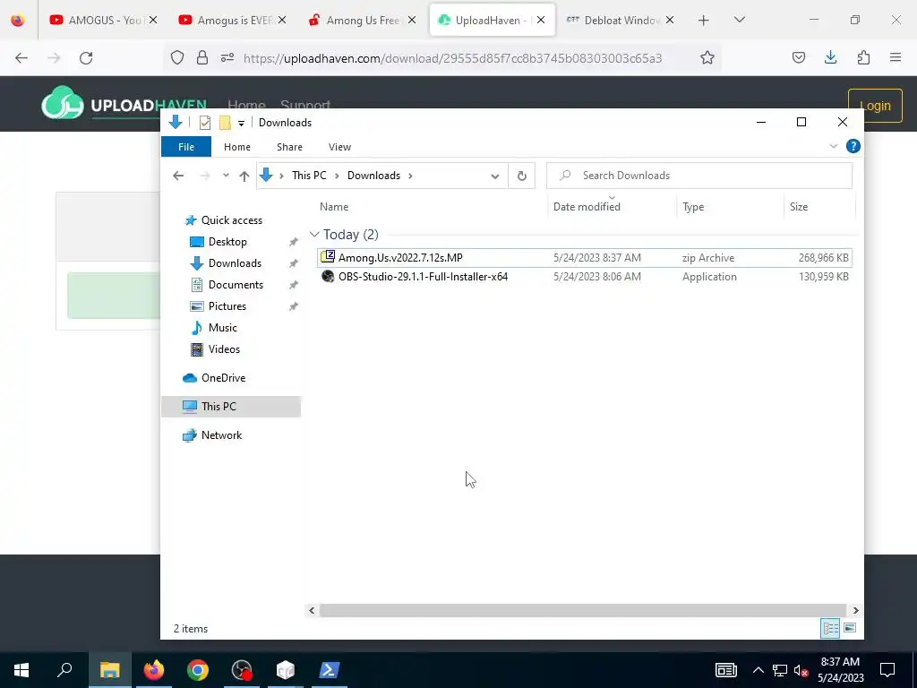Image resolution: width=917 pixels, height=688 pixels.
Task: Open Firefox downloads panel arrow
Action: pos(830,57)
